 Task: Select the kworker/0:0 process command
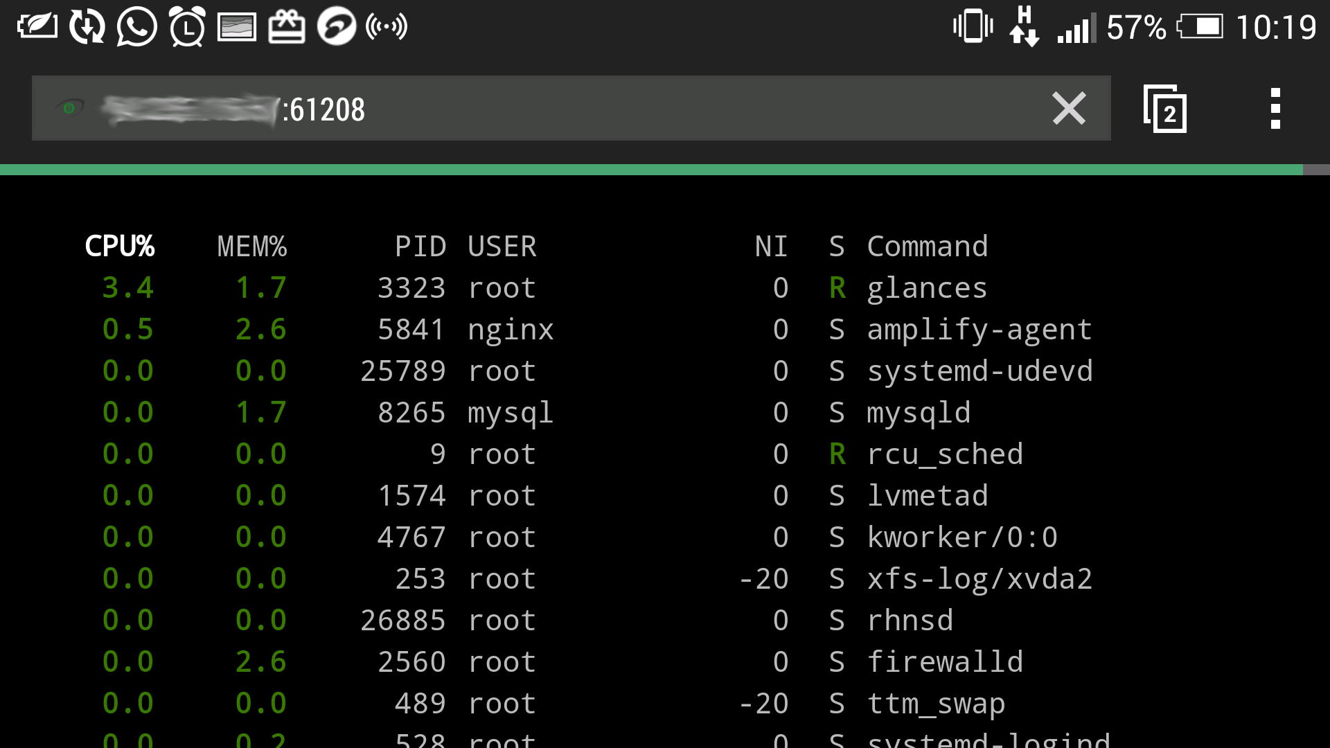click(963, 537)
